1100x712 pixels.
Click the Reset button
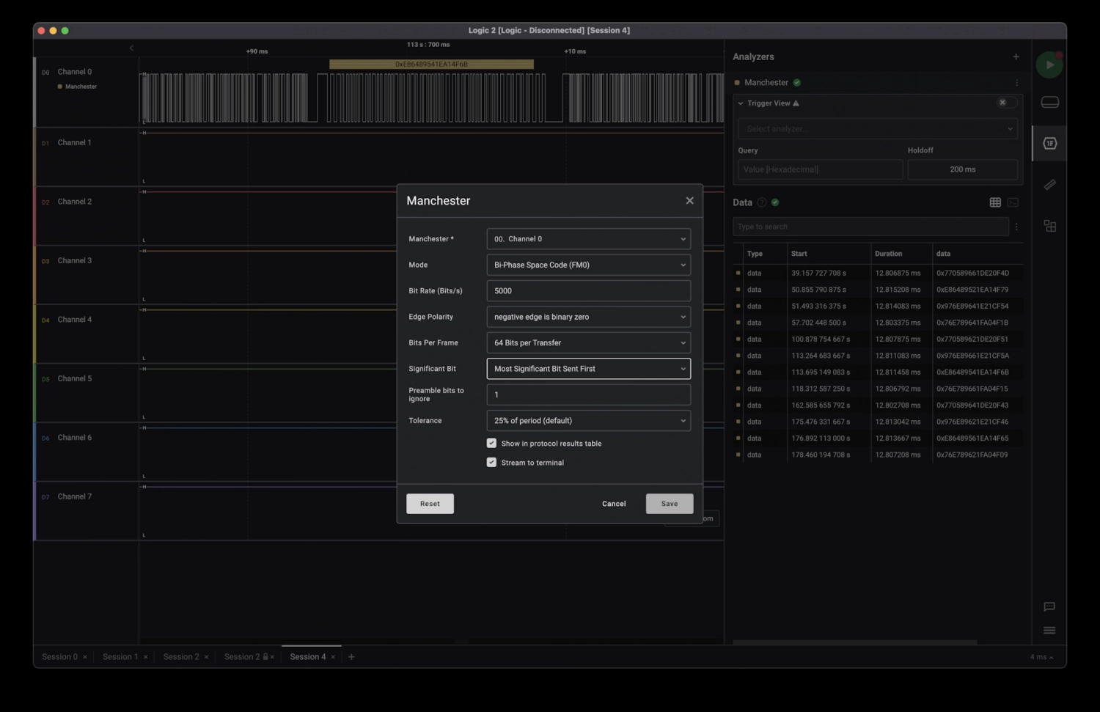pos(430,504)
